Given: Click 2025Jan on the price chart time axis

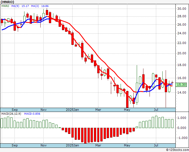Looking at the screenshot, I should tap(73, 110).
